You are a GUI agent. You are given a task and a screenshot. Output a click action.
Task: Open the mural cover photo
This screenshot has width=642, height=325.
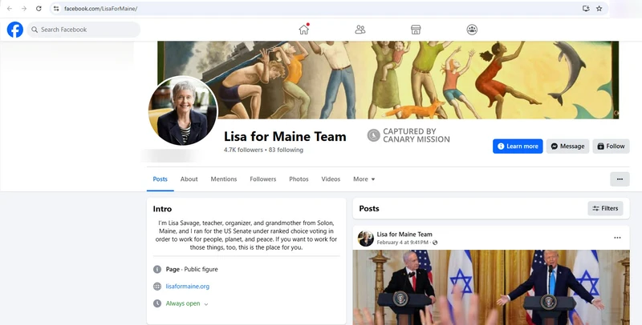(x=388, y=80)
